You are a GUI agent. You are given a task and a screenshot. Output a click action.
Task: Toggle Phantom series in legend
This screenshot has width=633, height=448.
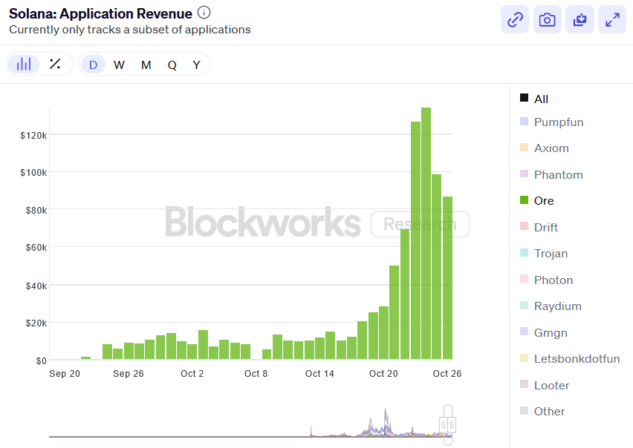[551, 174]
